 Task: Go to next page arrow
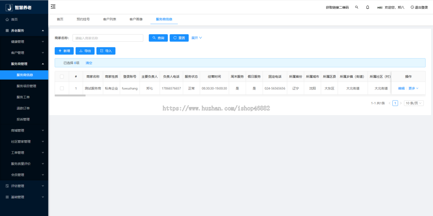(401, 103)
